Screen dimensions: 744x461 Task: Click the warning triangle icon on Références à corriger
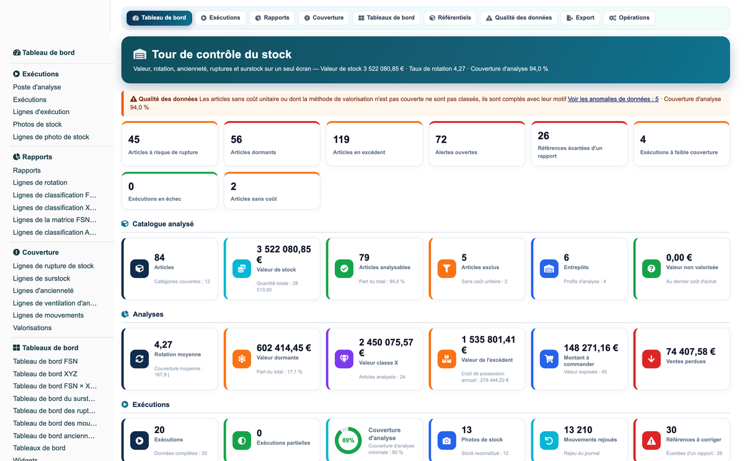(x=651, y=441)
